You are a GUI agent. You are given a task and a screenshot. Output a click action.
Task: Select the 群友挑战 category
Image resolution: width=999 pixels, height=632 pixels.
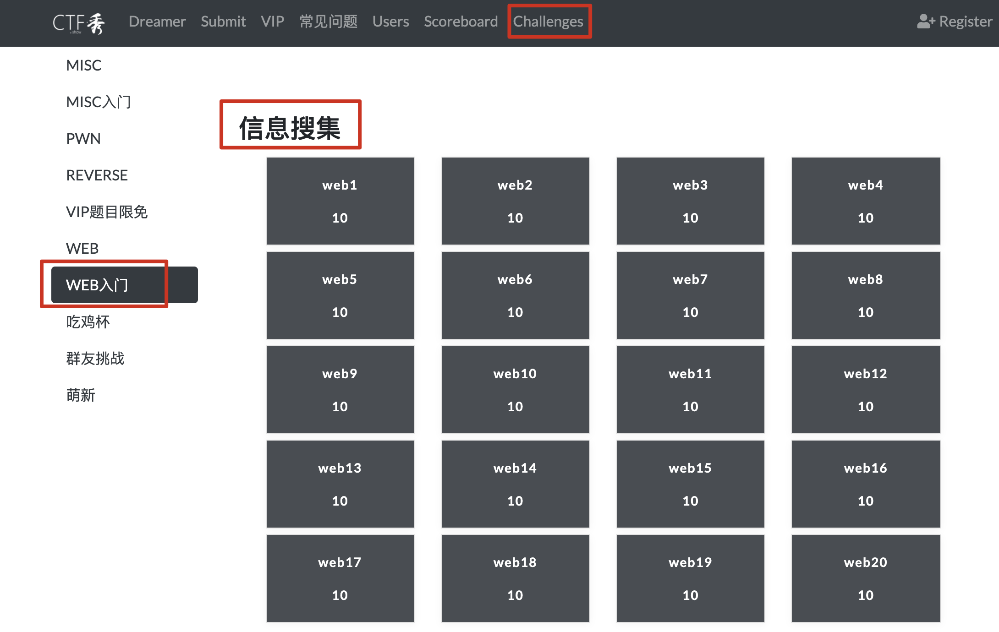click(95, 358)
